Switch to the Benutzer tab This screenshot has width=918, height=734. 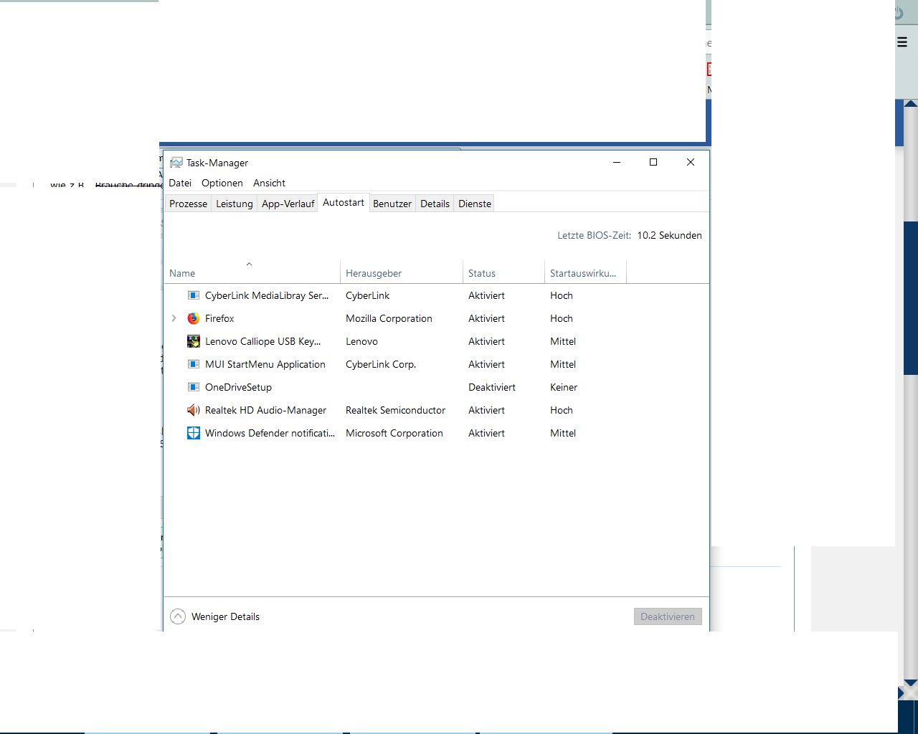pos(392,204)
